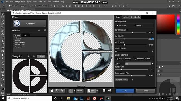Click the Cancel button
The image size is (181, 101).
[x=145, y=91]
